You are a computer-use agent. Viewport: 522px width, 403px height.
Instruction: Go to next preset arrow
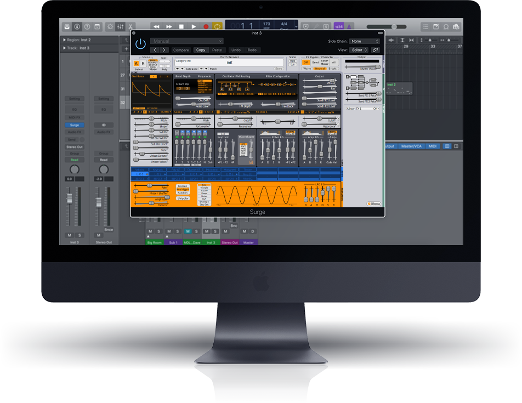click(x=164, y=50)
